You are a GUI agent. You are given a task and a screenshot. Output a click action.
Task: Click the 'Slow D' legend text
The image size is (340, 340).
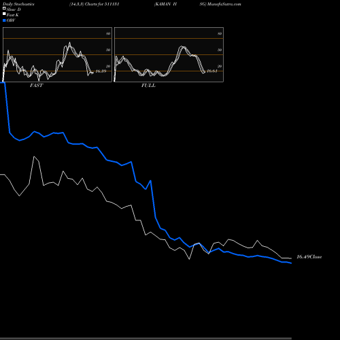coord(14,10)
